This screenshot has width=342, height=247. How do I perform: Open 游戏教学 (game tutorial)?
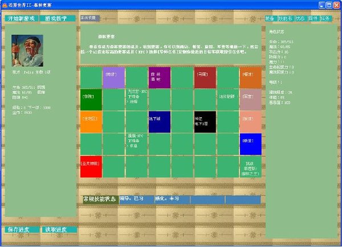point(58,19)
